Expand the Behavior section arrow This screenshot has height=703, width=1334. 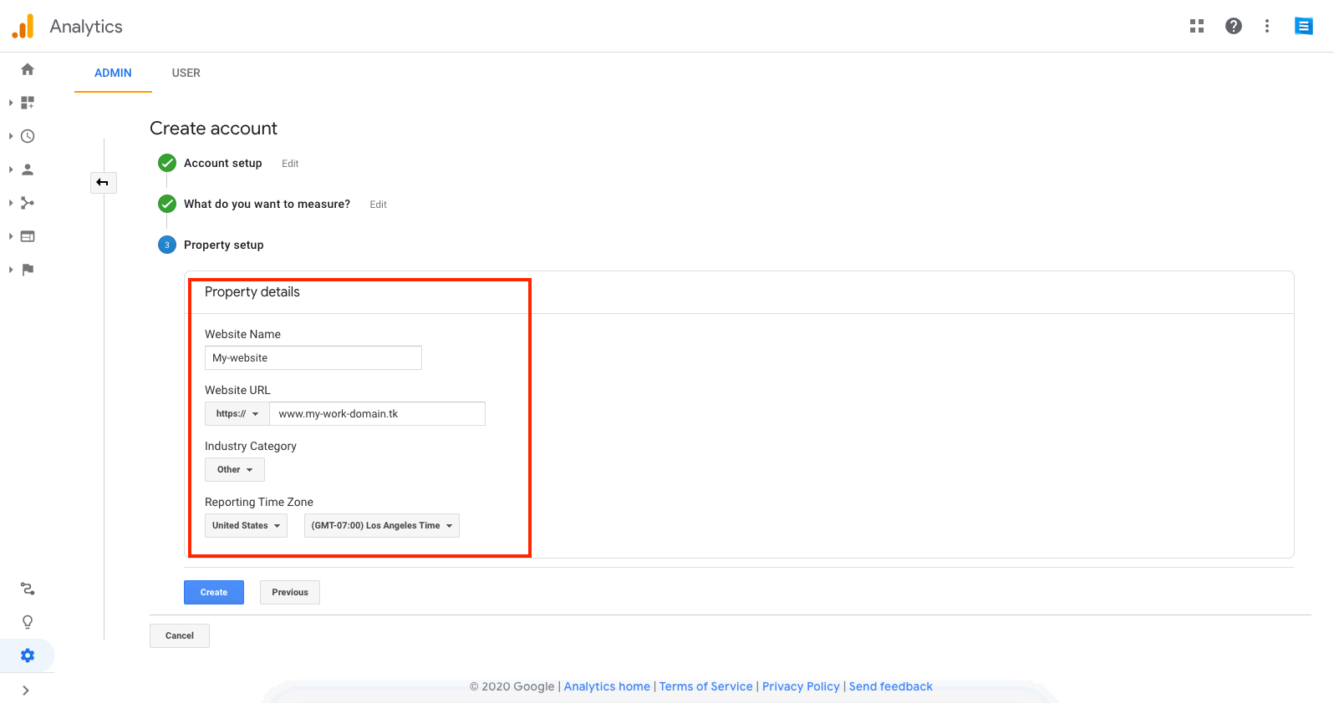click(11, 236)
